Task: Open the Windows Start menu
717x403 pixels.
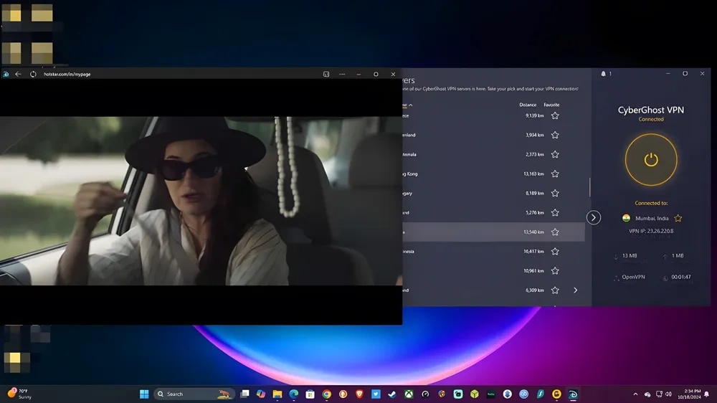Action: 144,394
